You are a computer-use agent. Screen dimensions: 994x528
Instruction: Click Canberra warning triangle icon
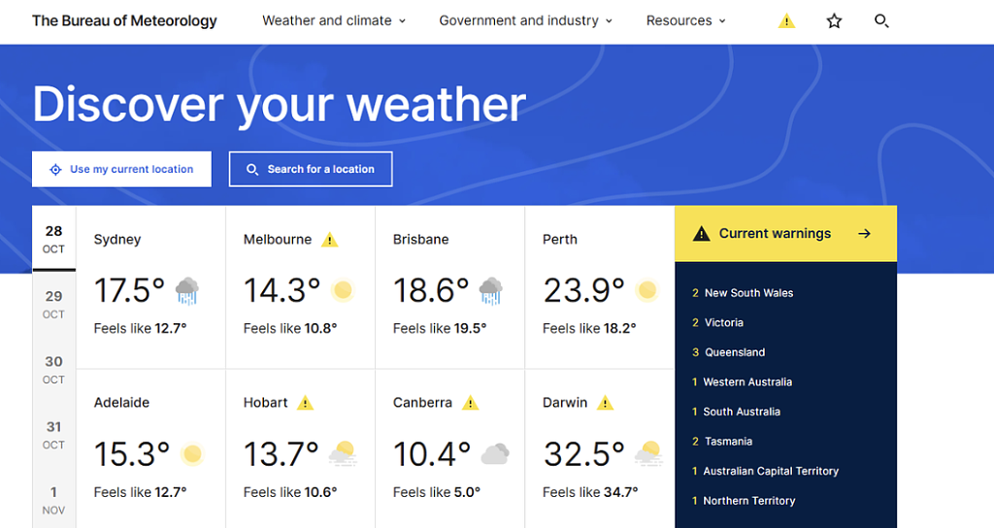[471, 403]
